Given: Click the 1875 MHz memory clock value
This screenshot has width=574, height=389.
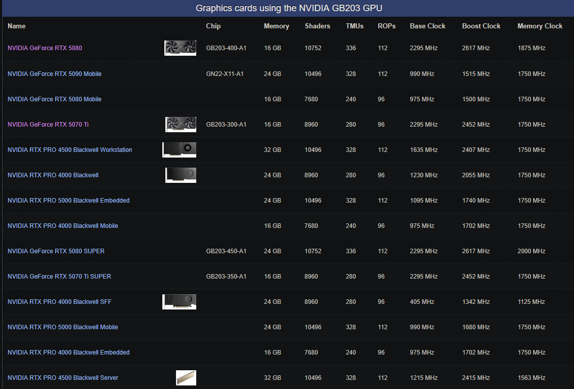Looking at the screenshot, I should pyautogui.click(x=531, y=48).
